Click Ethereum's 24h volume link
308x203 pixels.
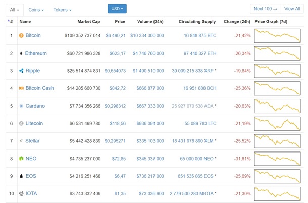click(147, 54)
